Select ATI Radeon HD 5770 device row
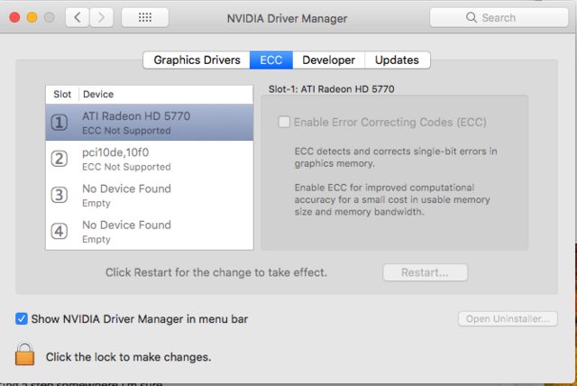 tap(162, 123)
